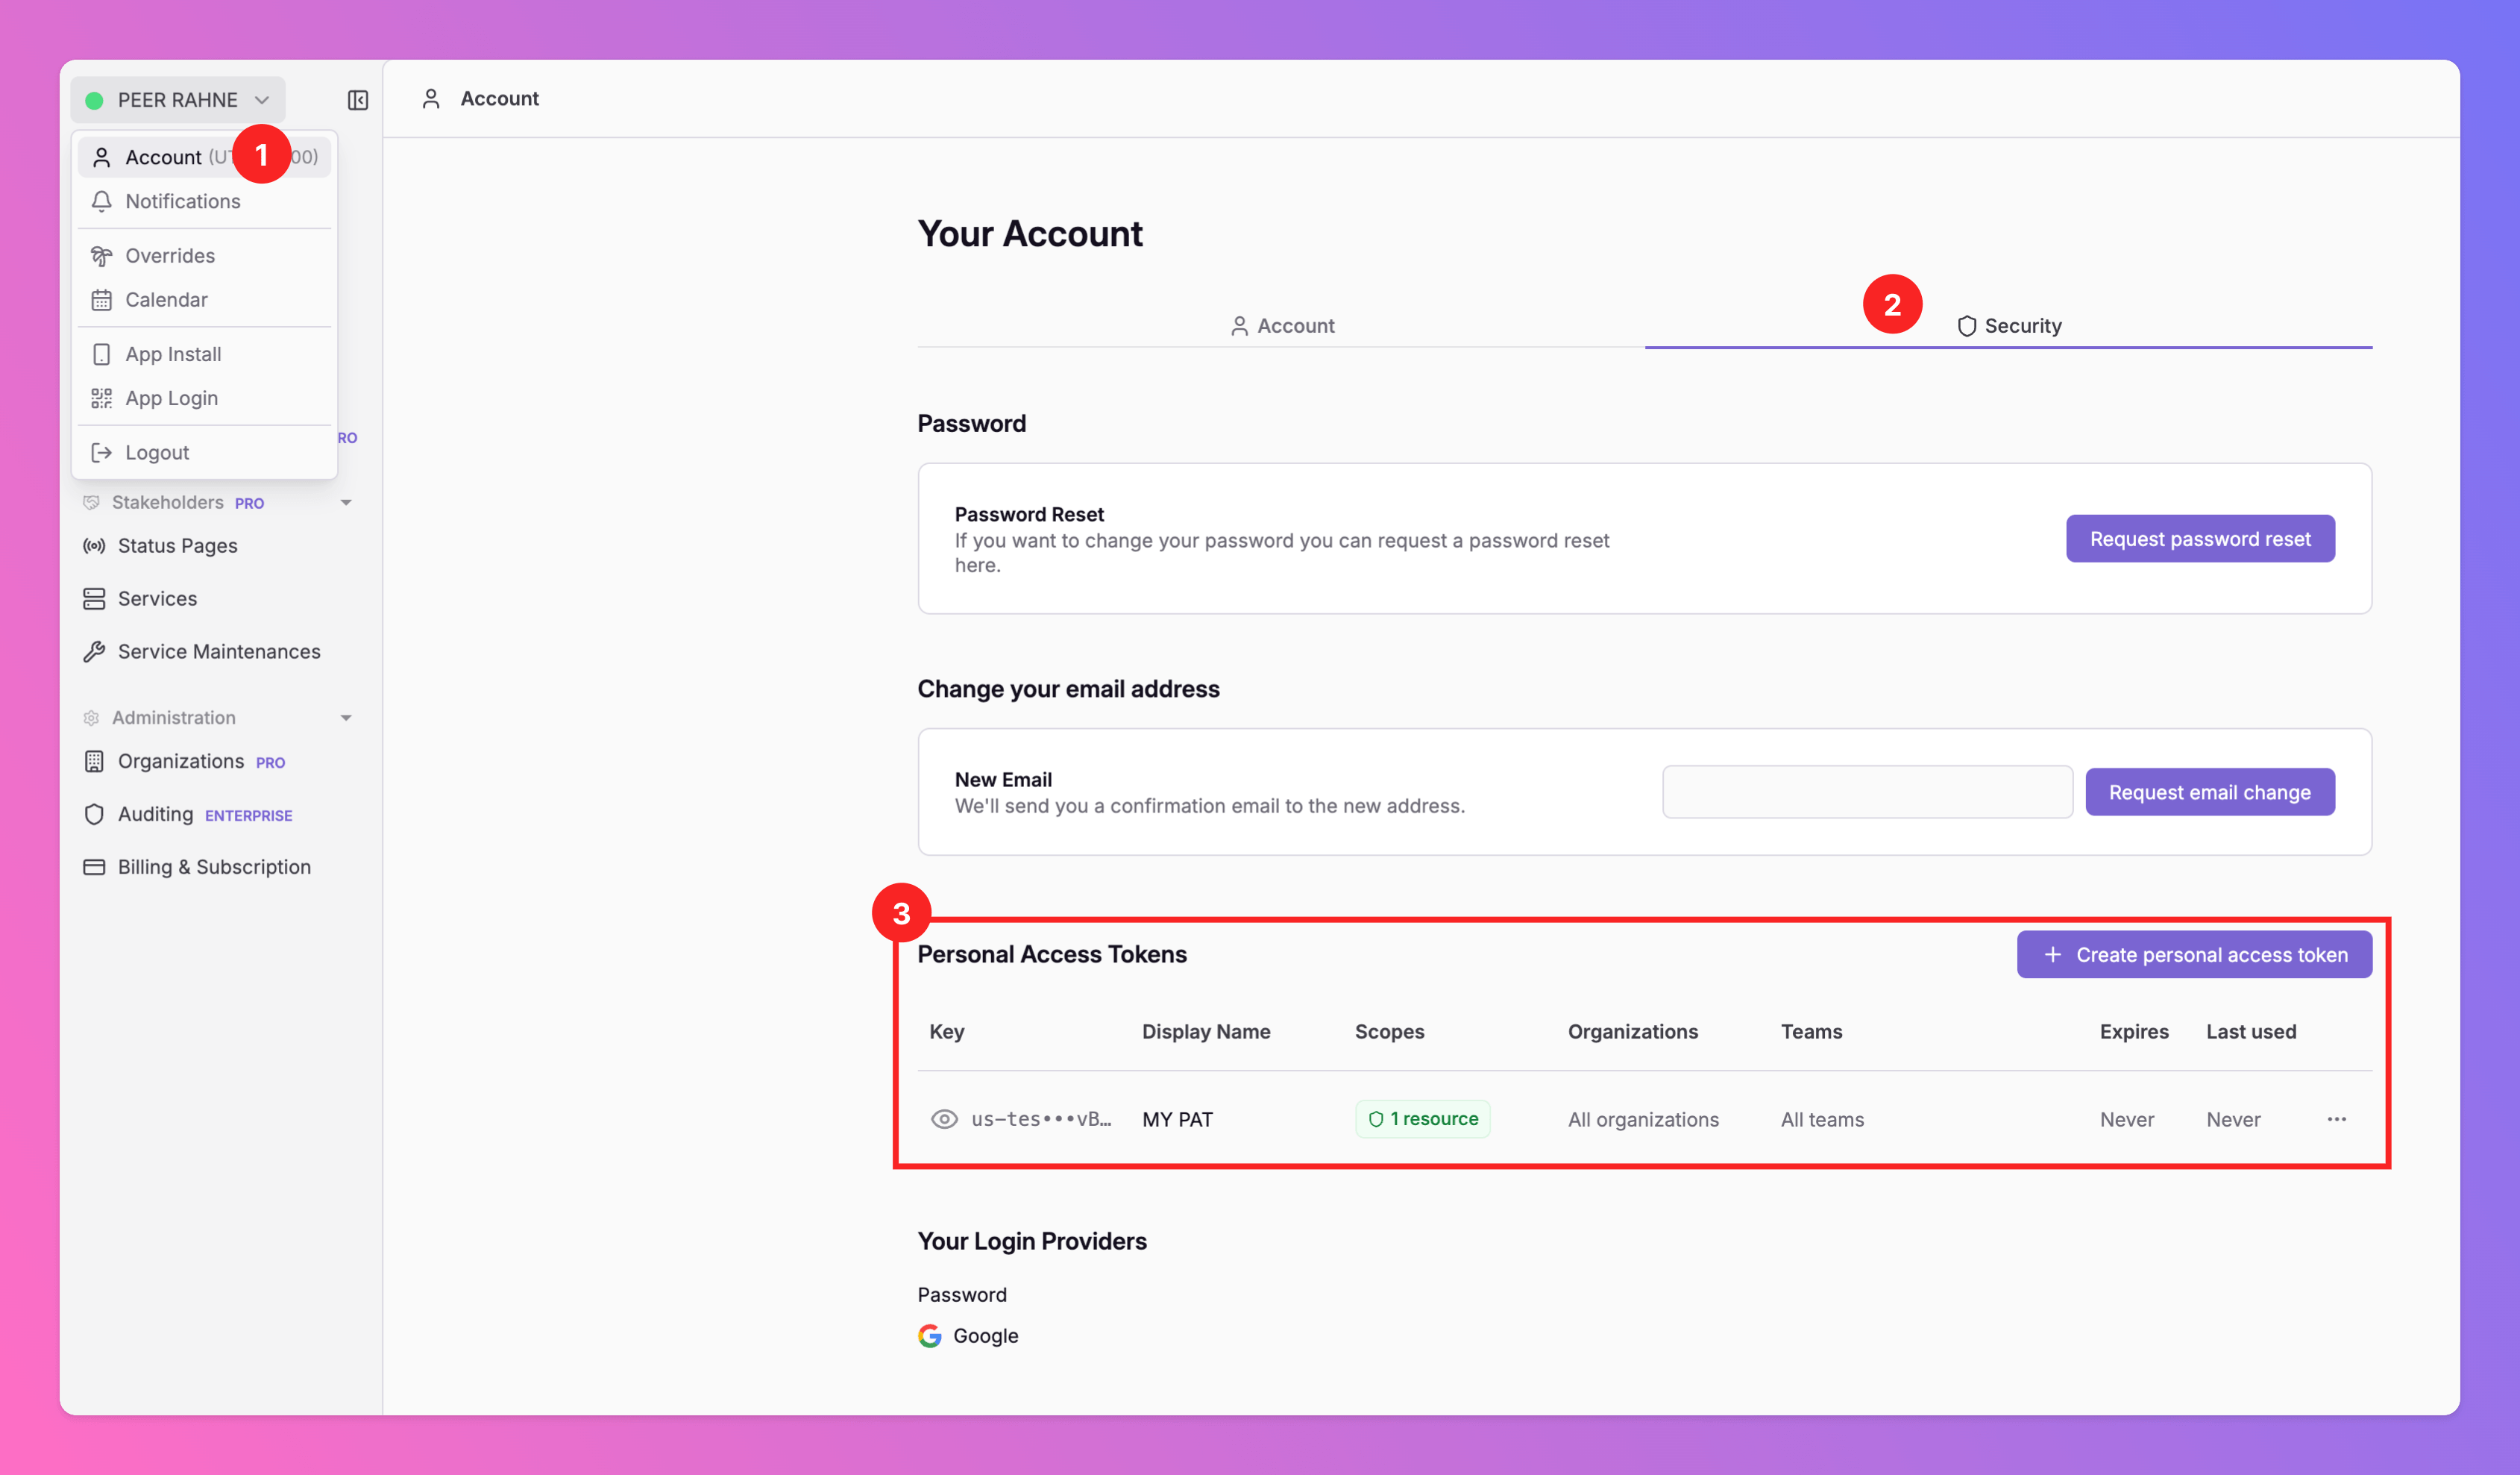Click the Google logo icon
The width and height of the screenshot is (2520, 1475).
point(930,1336)
